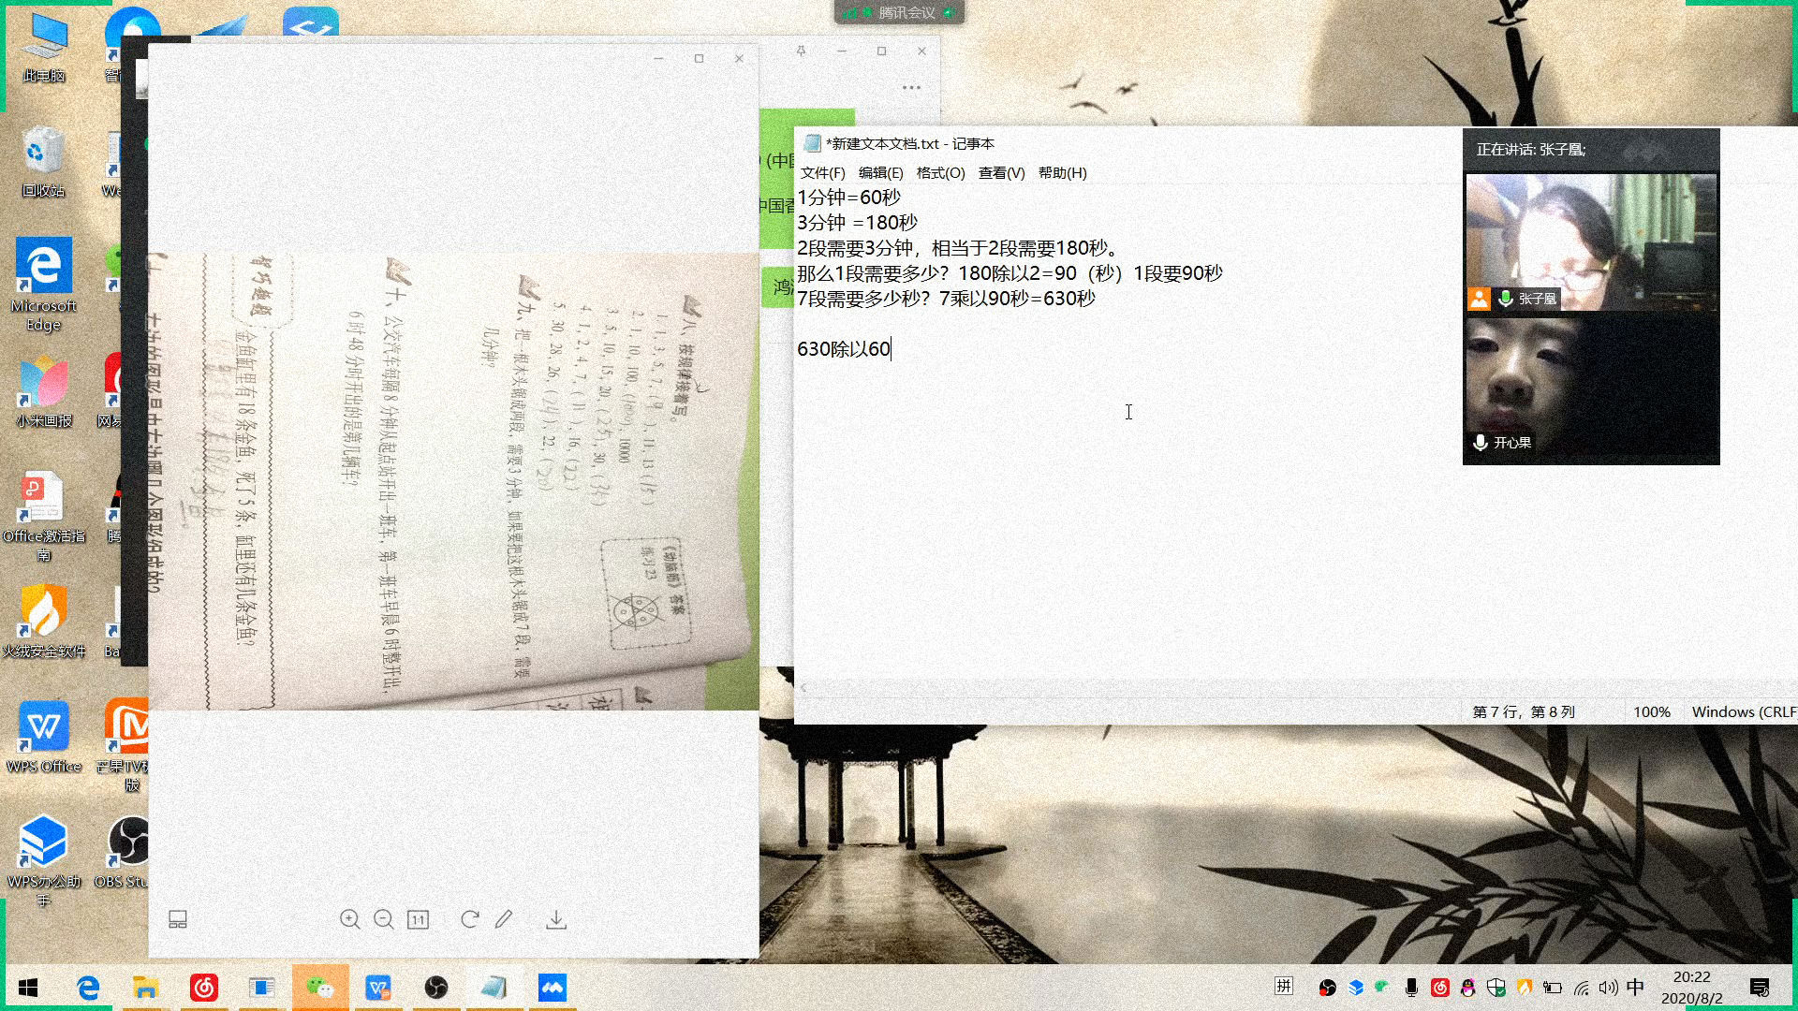Click the worksheet photo in image viewer
Viewport: 1798px width, 1011px height.
point(454,481)
